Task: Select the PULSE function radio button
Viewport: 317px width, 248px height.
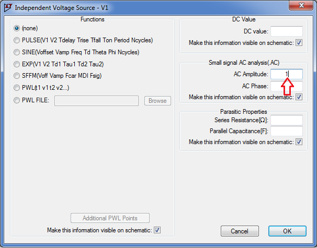Action: [x=17, y=40]
